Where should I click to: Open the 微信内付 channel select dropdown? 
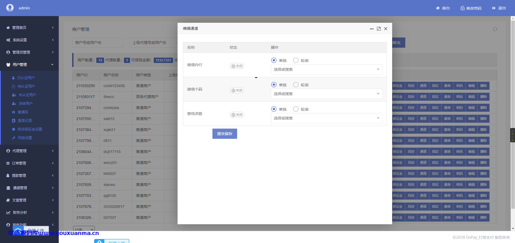pos(326,69)
